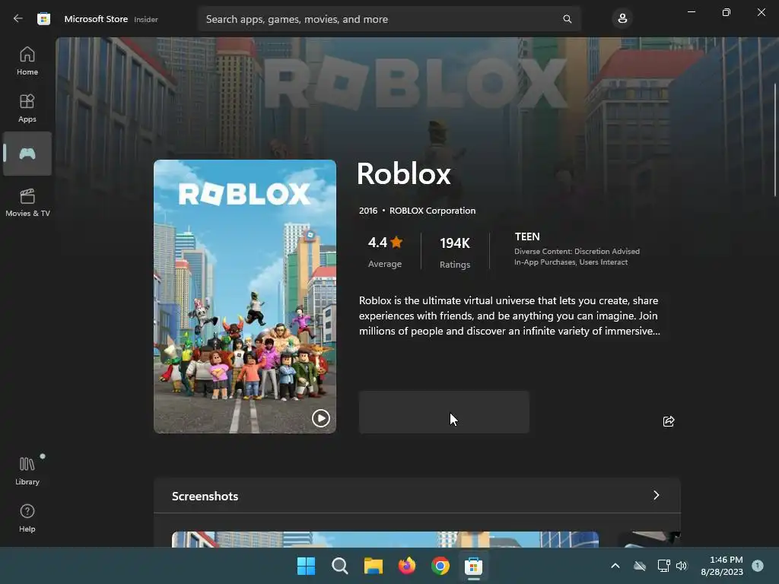Open ROBLOX Corporation publisher link
Viewport: 779px width, 584px height.
[x=432, y=211]
